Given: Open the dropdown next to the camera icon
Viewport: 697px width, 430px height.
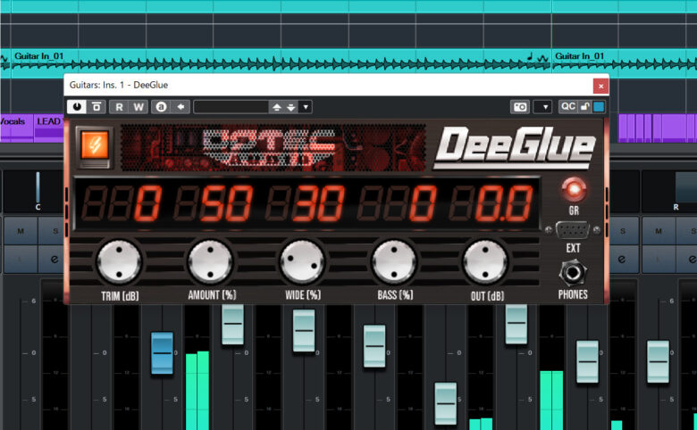Looking at the screenshot, I should click(x=542, y=106).
